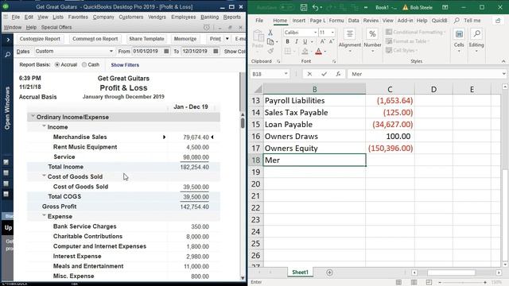Open the Name Box B18 dropdown
The width and height of the screenshot is (509, 286).
tap(286, 74)
